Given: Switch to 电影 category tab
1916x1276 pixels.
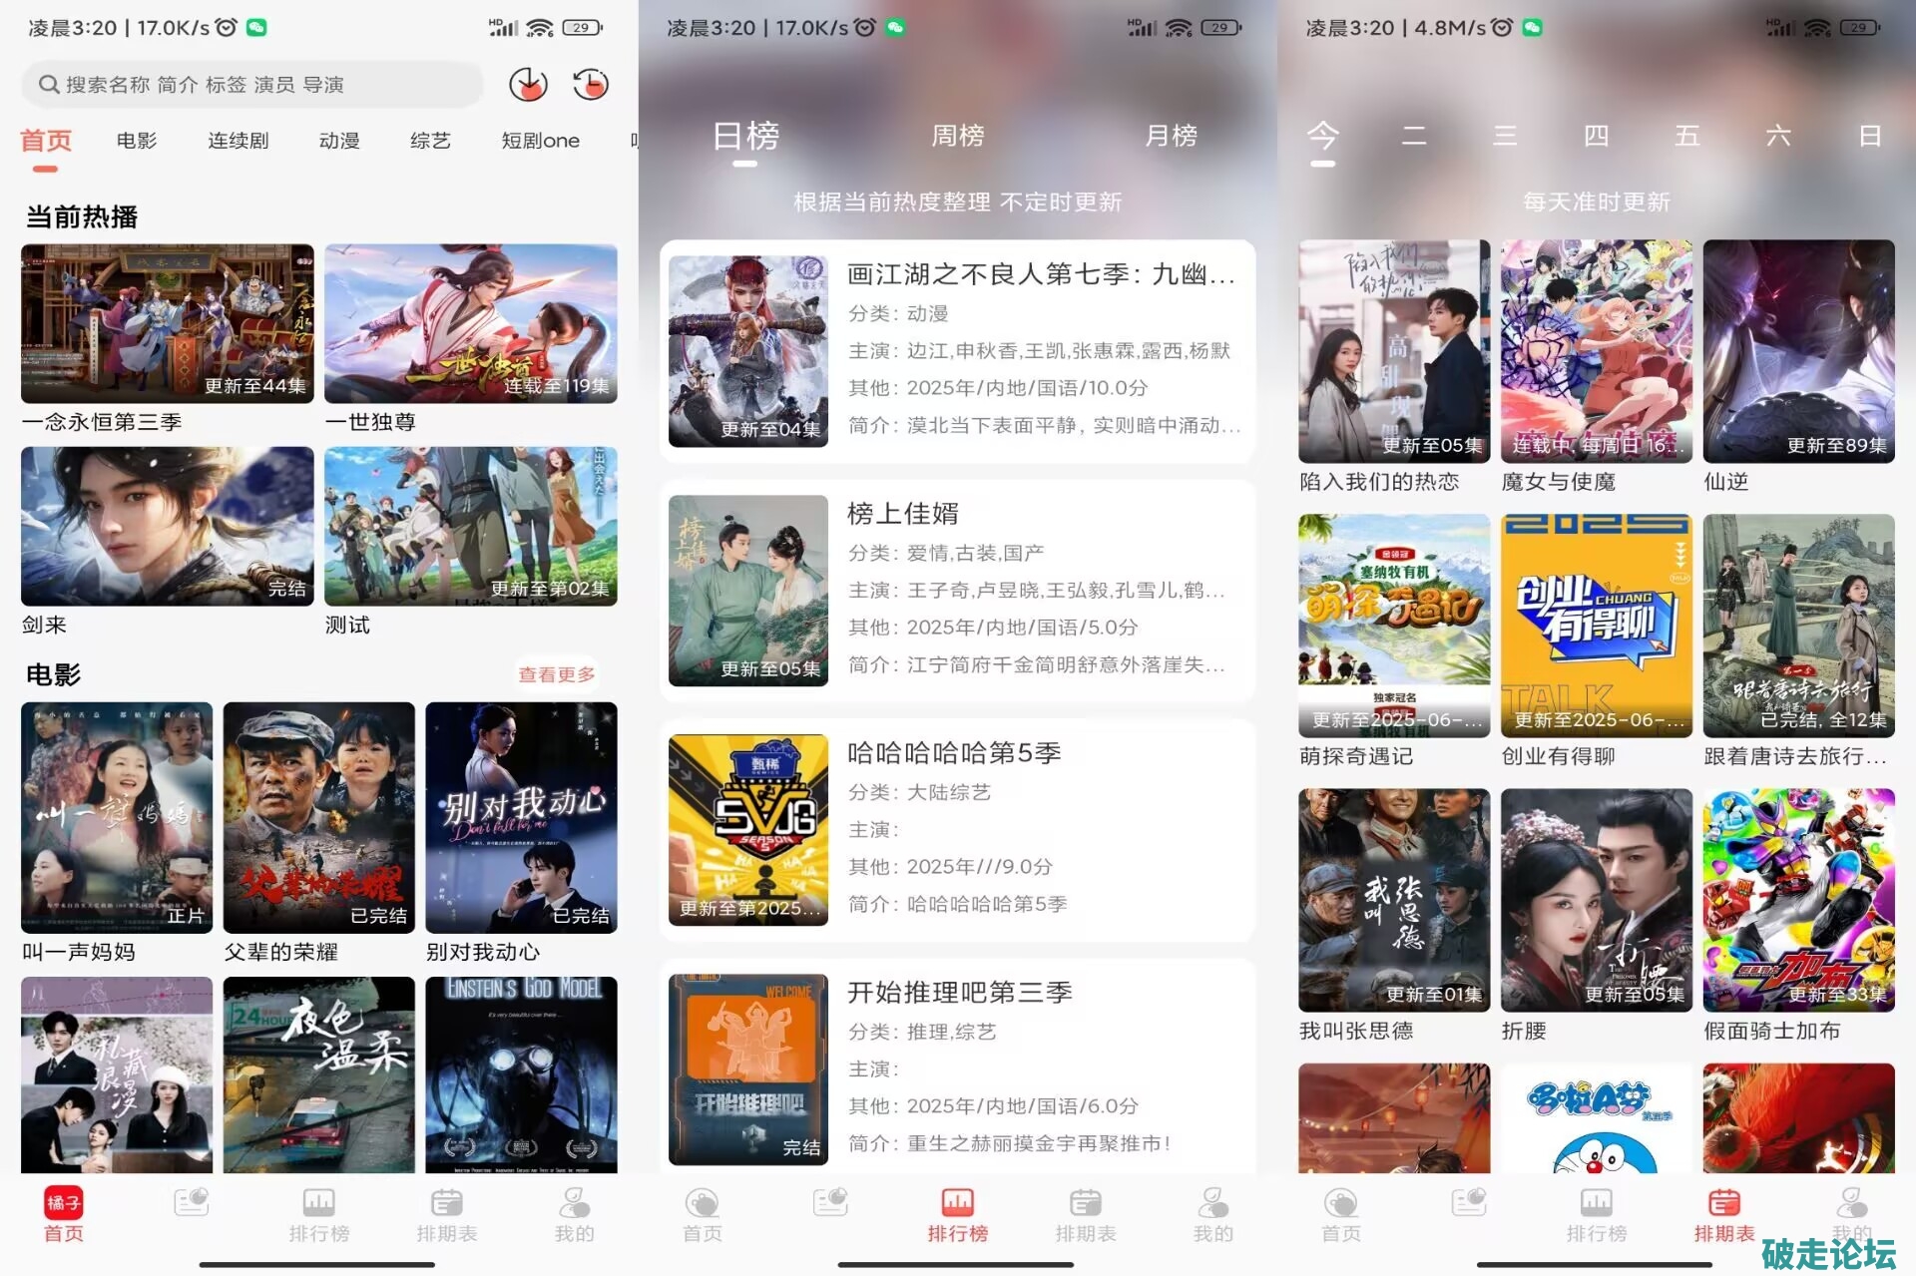Looking at the screenshot, I should coord(137,141).
